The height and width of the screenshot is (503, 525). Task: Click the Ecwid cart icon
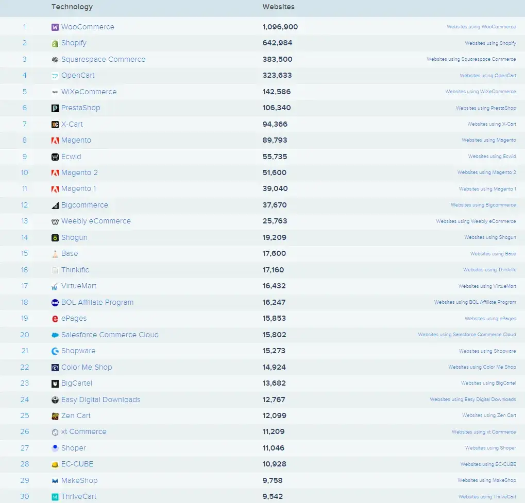click(55, 157)
